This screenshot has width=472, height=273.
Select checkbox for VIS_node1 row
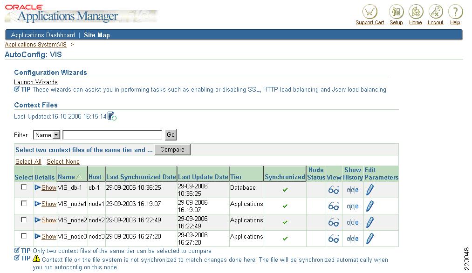[x=24, y=203]
